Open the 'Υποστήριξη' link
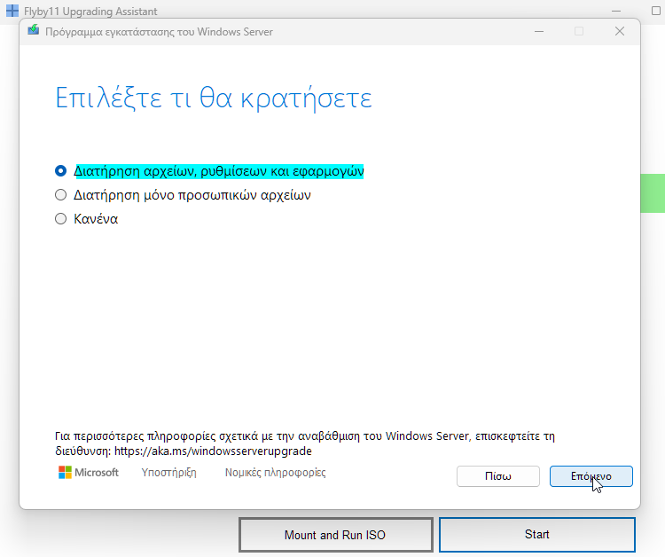The width and height of the screenshot is (665, 557). click(168, 473)
